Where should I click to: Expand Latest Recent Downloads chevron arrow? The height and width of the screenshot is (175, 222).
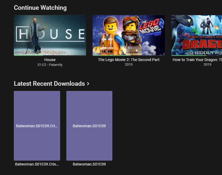(88, 84)
